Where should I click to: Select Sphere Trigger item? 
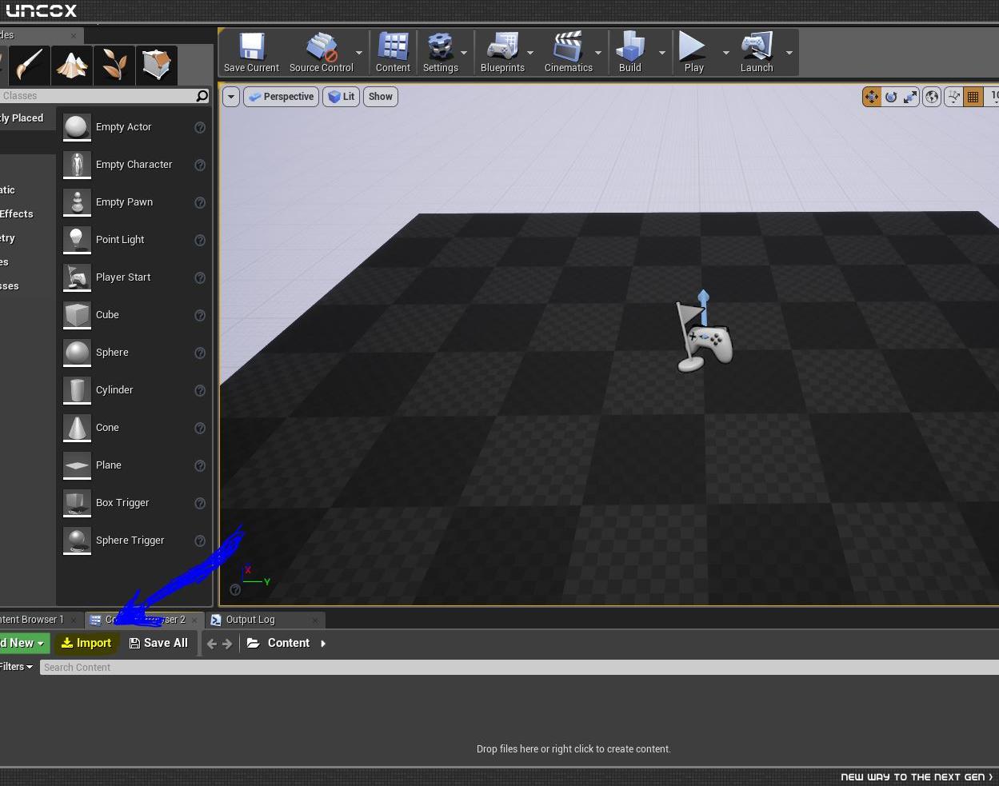point(134,541)
